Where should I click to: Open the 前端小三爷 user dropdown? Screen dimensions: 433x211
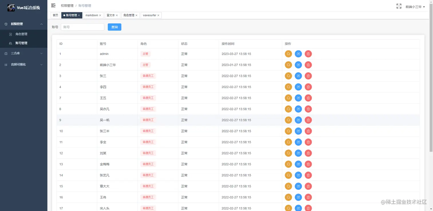[415, 7]
